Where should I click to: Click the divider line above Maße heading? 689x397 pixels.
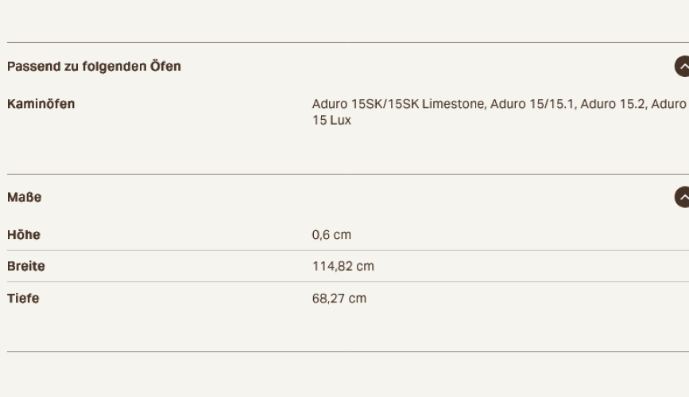pyautogui.click(x=348, y=175)
